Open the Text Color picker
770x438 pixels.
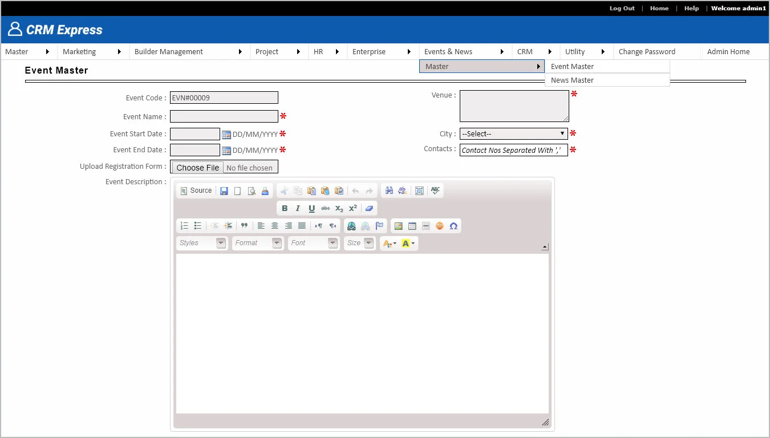[x=390, y=244]
